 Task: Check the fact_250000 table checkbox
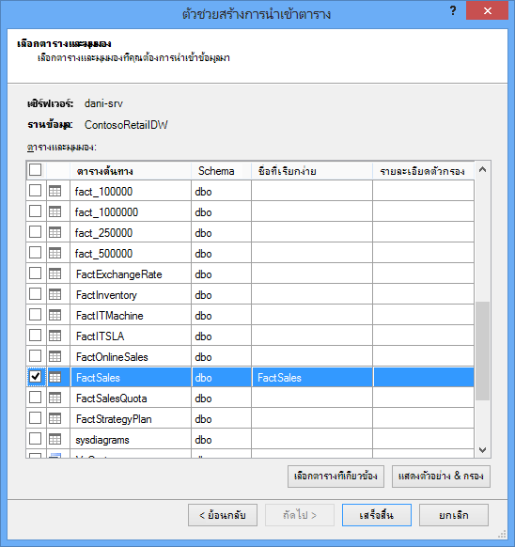click(35, 231)
